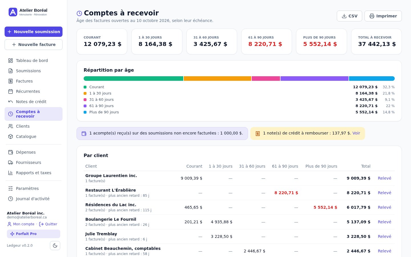Click the 32,3 % legend percentage
This screenshot has width=411, height=257.
389,87
